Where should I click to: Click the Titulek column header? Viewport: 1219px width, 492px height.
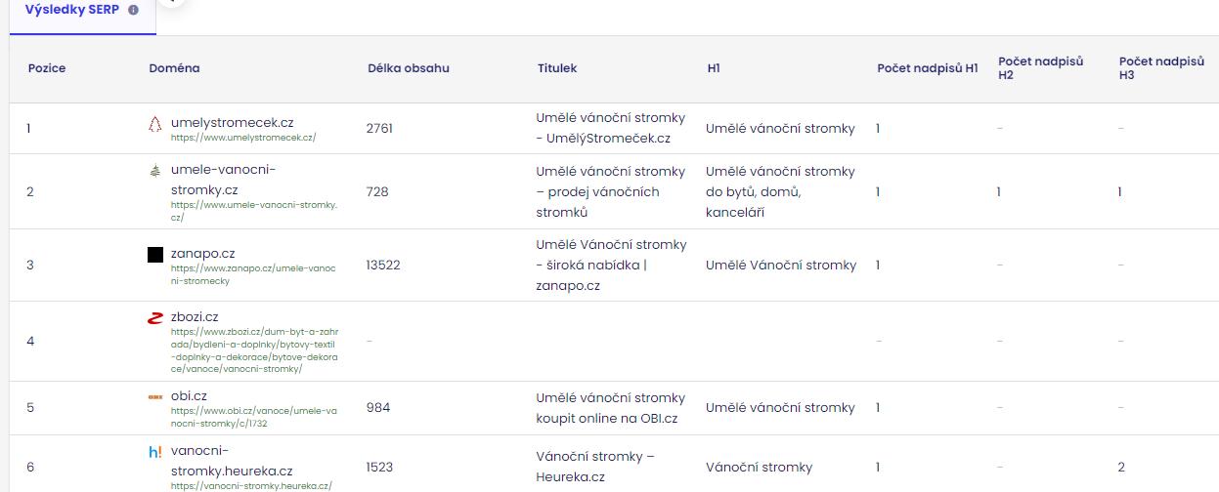point(557,68)
